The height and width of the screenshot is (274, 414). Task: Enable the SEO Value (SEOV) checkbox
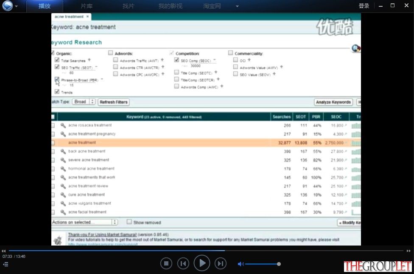click(x=235, y=74)
